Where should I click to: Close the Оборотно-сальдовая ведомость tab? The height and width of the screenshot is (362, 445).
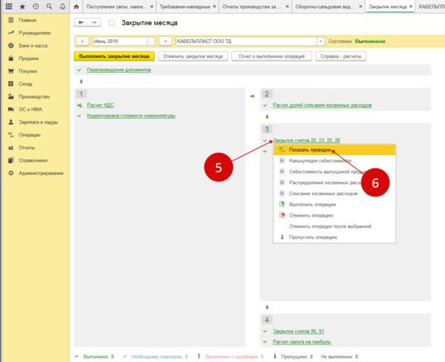[x=360, y=7]
